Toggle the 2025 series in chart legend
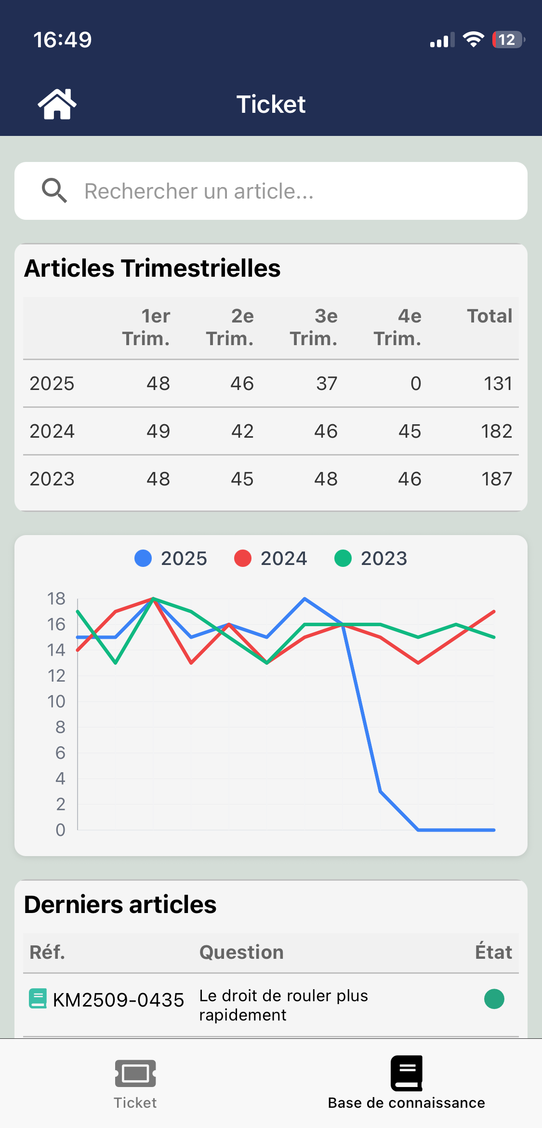 (171, 558)
